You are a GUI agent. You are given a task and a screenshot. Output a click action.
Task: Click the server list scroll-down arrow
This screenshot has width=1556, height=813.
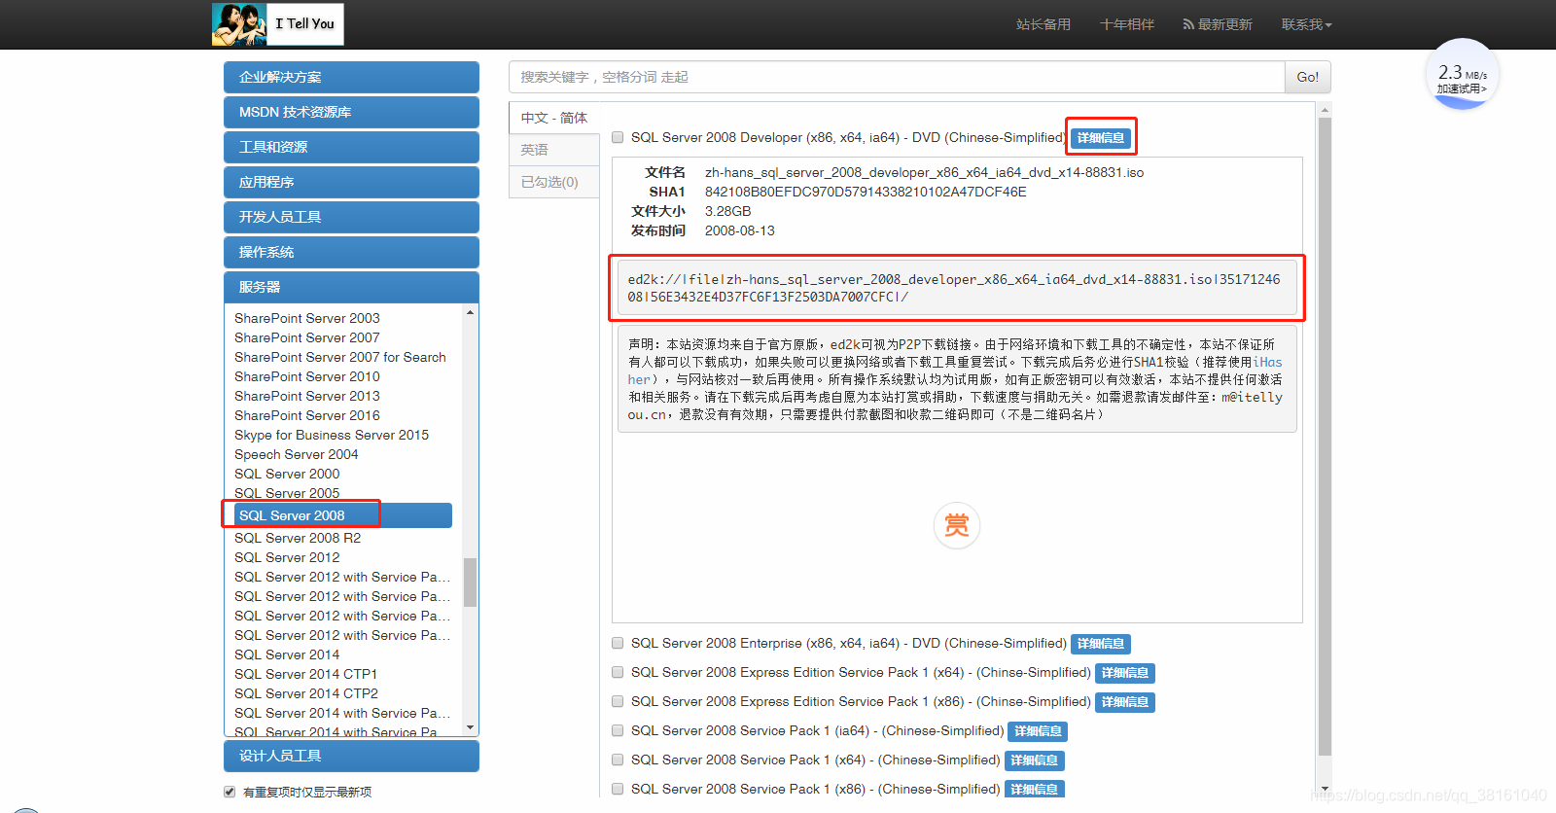pyautogui.click(x=470, y=727)
